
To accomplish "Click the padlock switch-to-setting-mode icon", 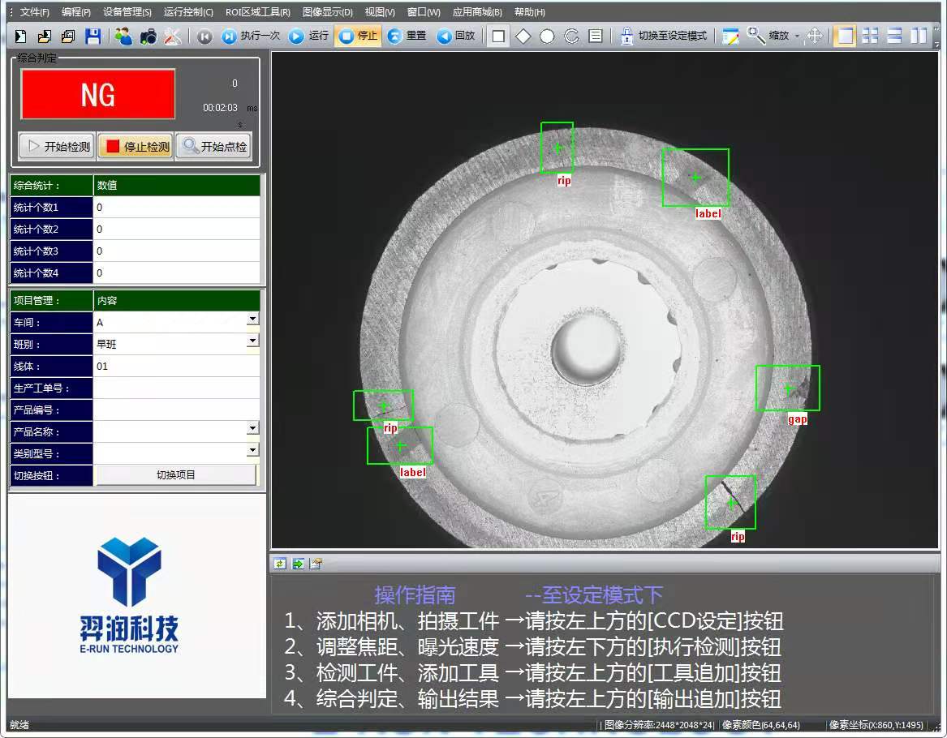I will (x=626, y=36).
